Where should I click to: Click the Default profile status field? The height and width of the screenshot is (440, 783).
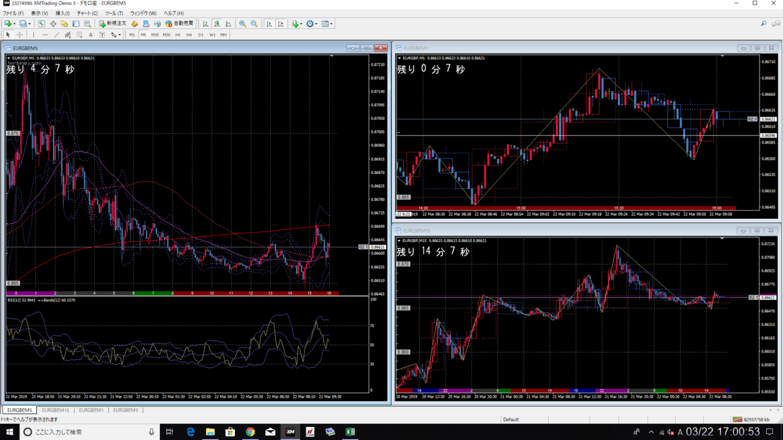511,419
